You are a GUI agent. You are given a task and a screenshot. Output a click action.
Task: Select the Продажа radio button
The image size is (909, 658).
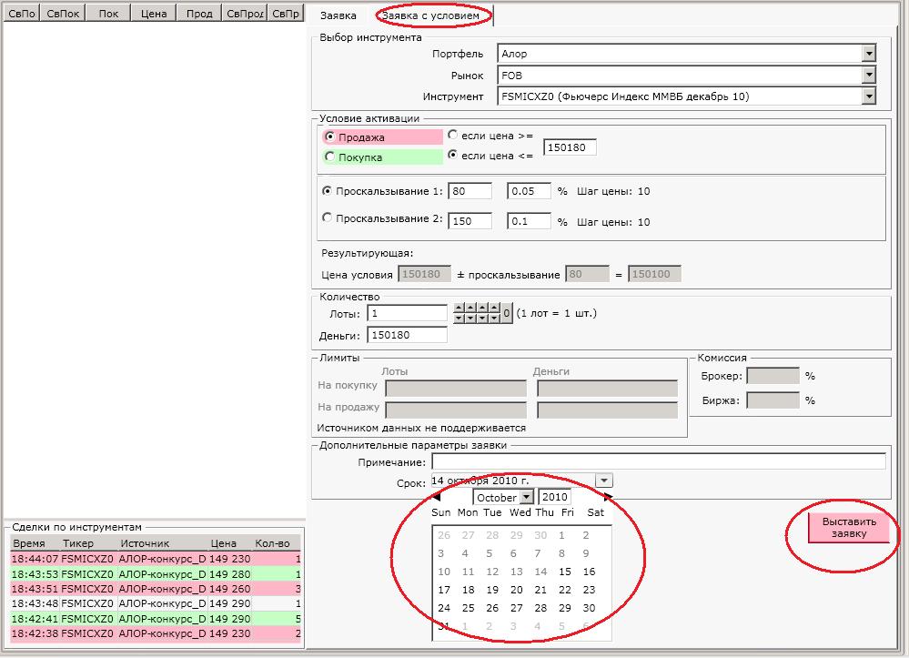click(x=330, y=137)
